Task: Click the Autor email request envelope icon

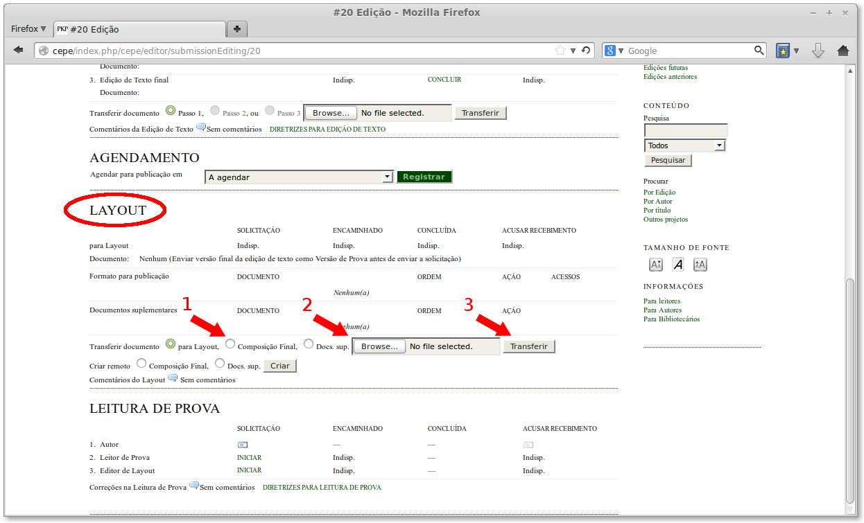Action: point(243,445)
